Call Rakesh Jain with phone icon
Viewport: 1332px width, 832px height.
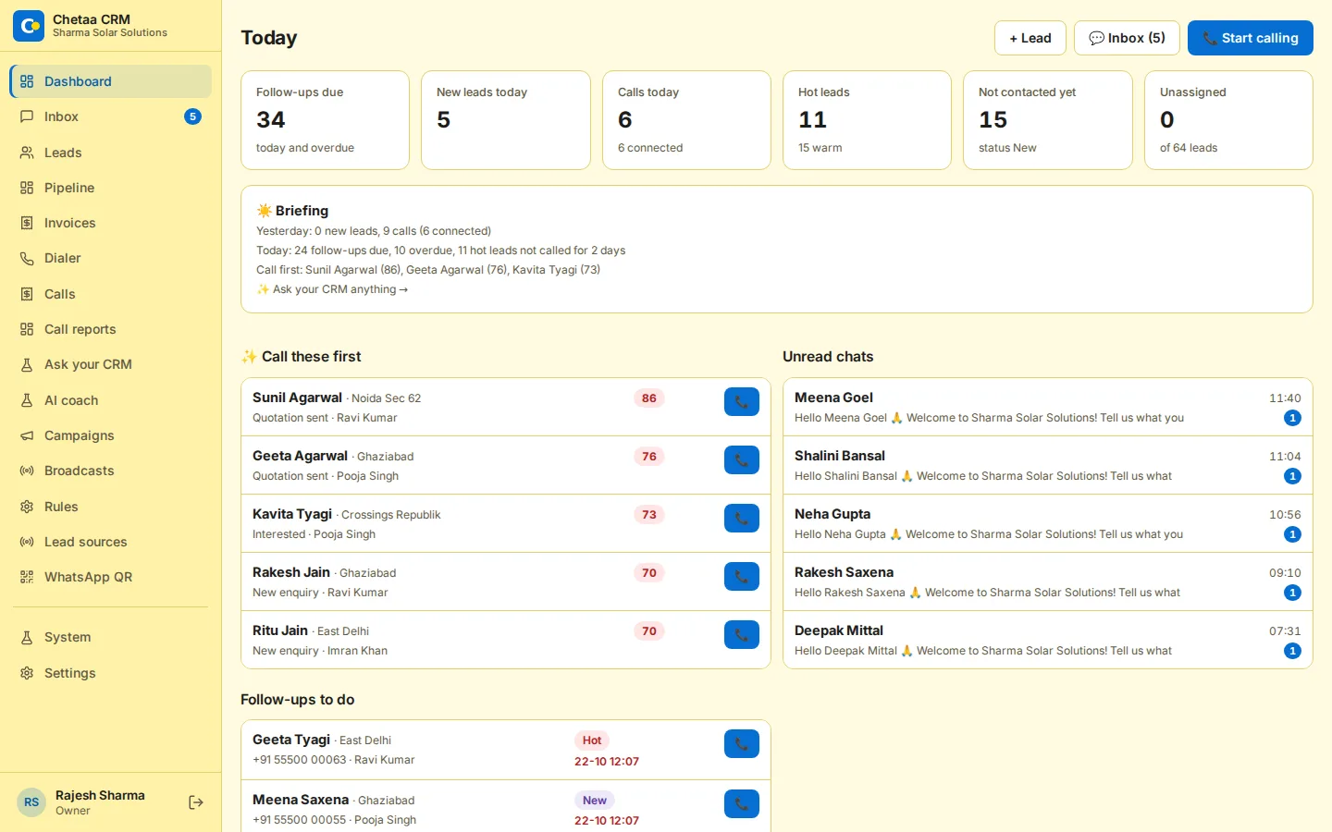pos(741,577)
